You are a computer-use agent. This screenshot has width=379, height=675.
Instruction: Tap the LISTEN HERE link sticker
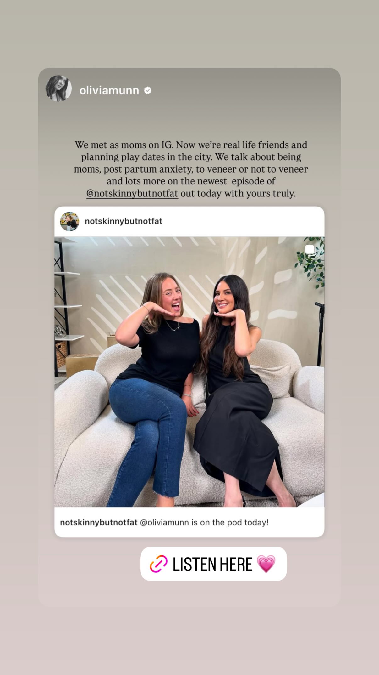coord(213,564)
